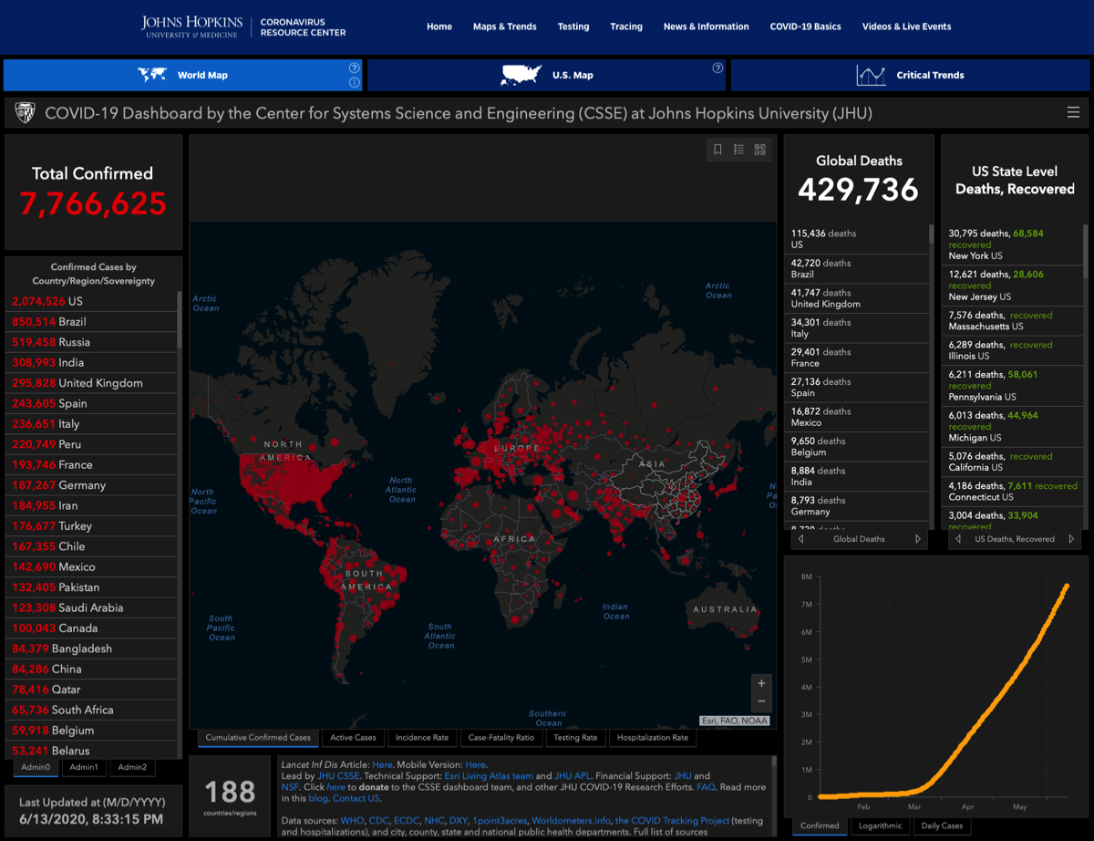Open COVID-19 Basics menu
This screenshot has width=1094, height=841.
click(806, 26)
